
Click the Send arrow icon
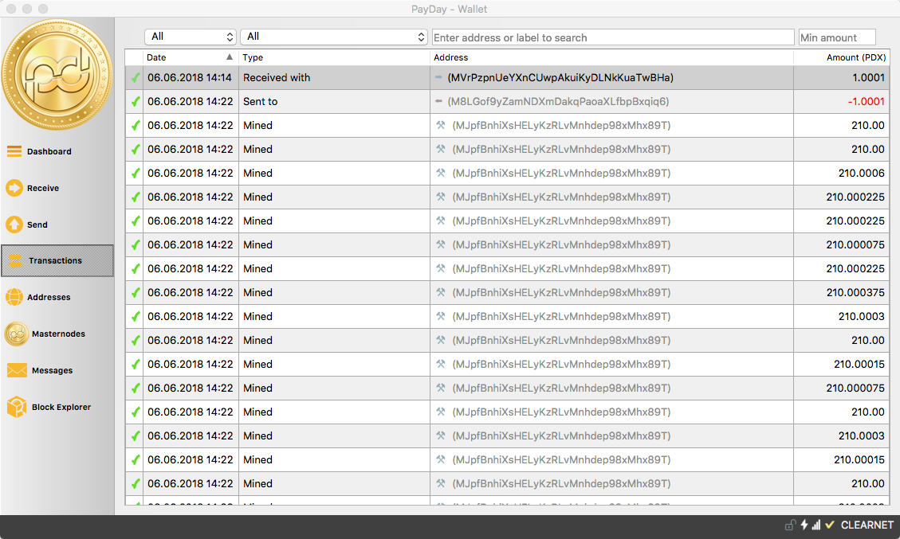(x=14, y=225)
